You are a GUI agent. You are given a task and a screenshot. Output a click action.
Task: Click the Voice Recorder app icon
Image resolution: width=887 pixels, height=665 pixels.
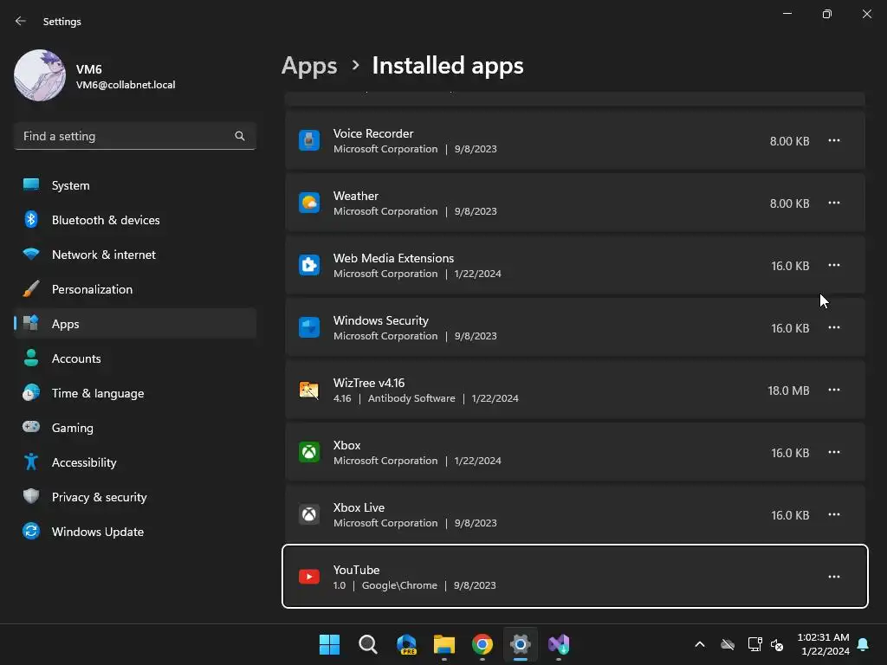coord(309,140)
